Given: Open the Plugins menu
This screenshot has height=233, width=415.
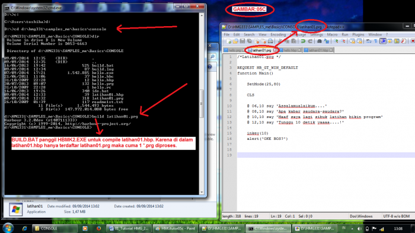Looking at the screenshot, I should [358, 35].
